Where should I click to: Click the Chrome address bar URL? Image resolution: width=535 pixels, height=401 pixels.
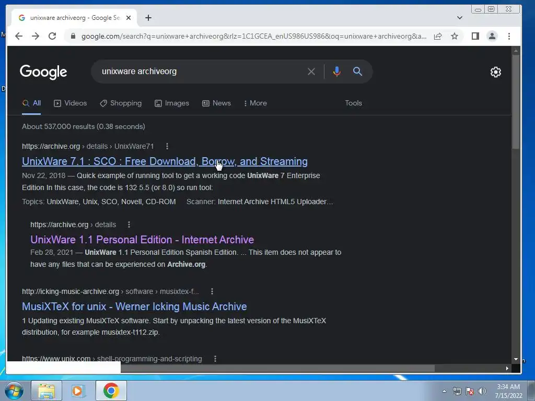pos(254,36)
